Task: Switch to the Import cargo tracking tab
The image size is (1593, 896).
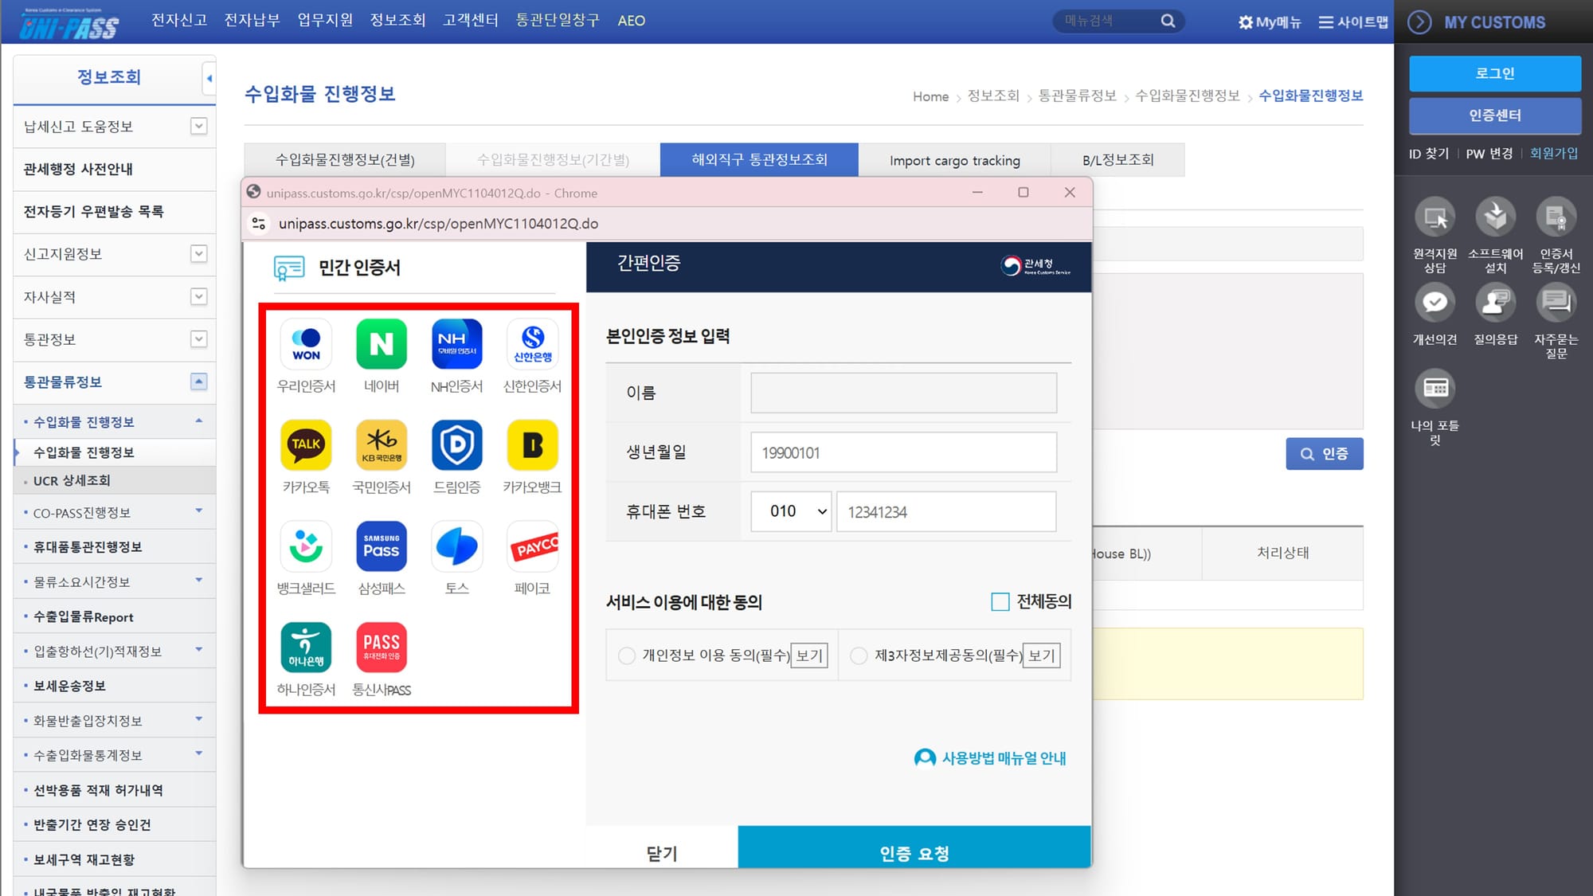Action: pos(954,159)
